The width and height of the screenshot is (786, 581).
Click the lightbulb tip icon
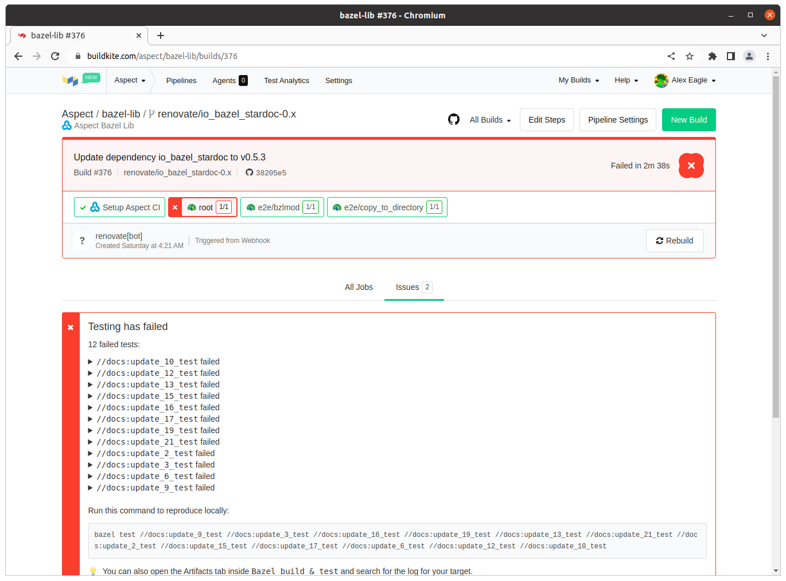point(93,571)
